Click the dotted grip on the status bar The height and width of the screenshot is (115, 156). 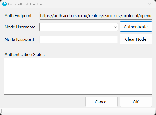1,111
